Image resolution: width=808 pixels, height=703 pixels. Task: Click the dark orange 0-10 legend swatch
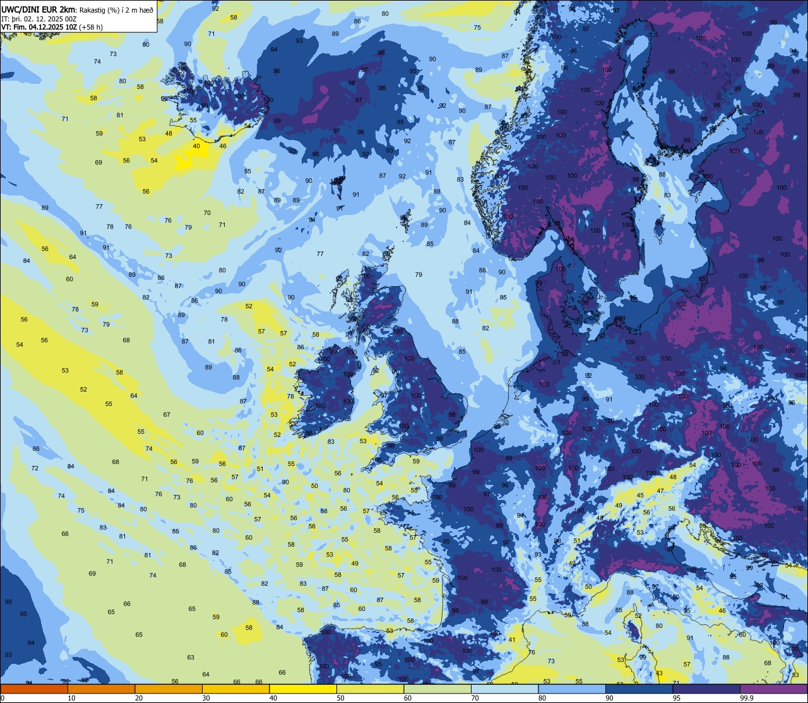pyautogui.click(x=34, y=689)
